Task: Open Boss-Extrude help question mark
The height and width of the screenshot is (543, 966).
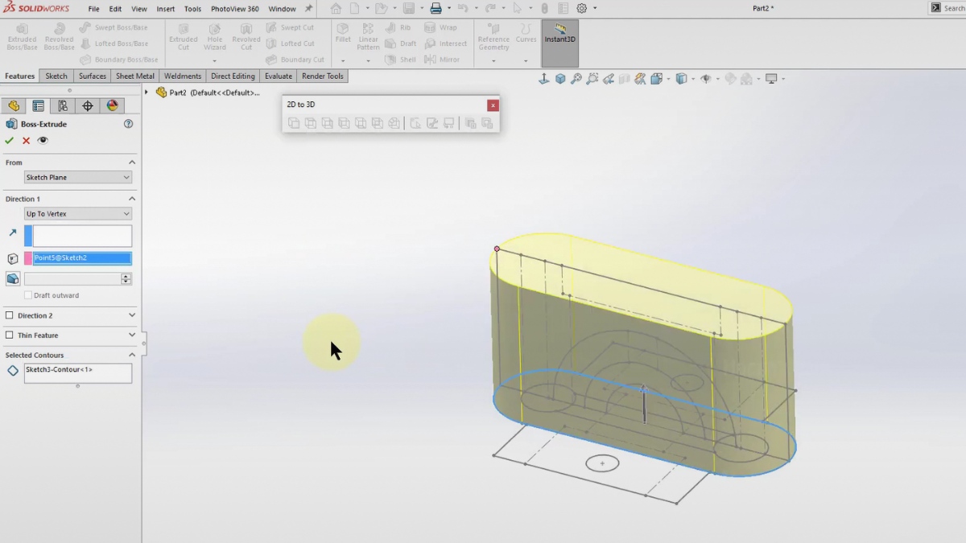Action: pos(128,124)
